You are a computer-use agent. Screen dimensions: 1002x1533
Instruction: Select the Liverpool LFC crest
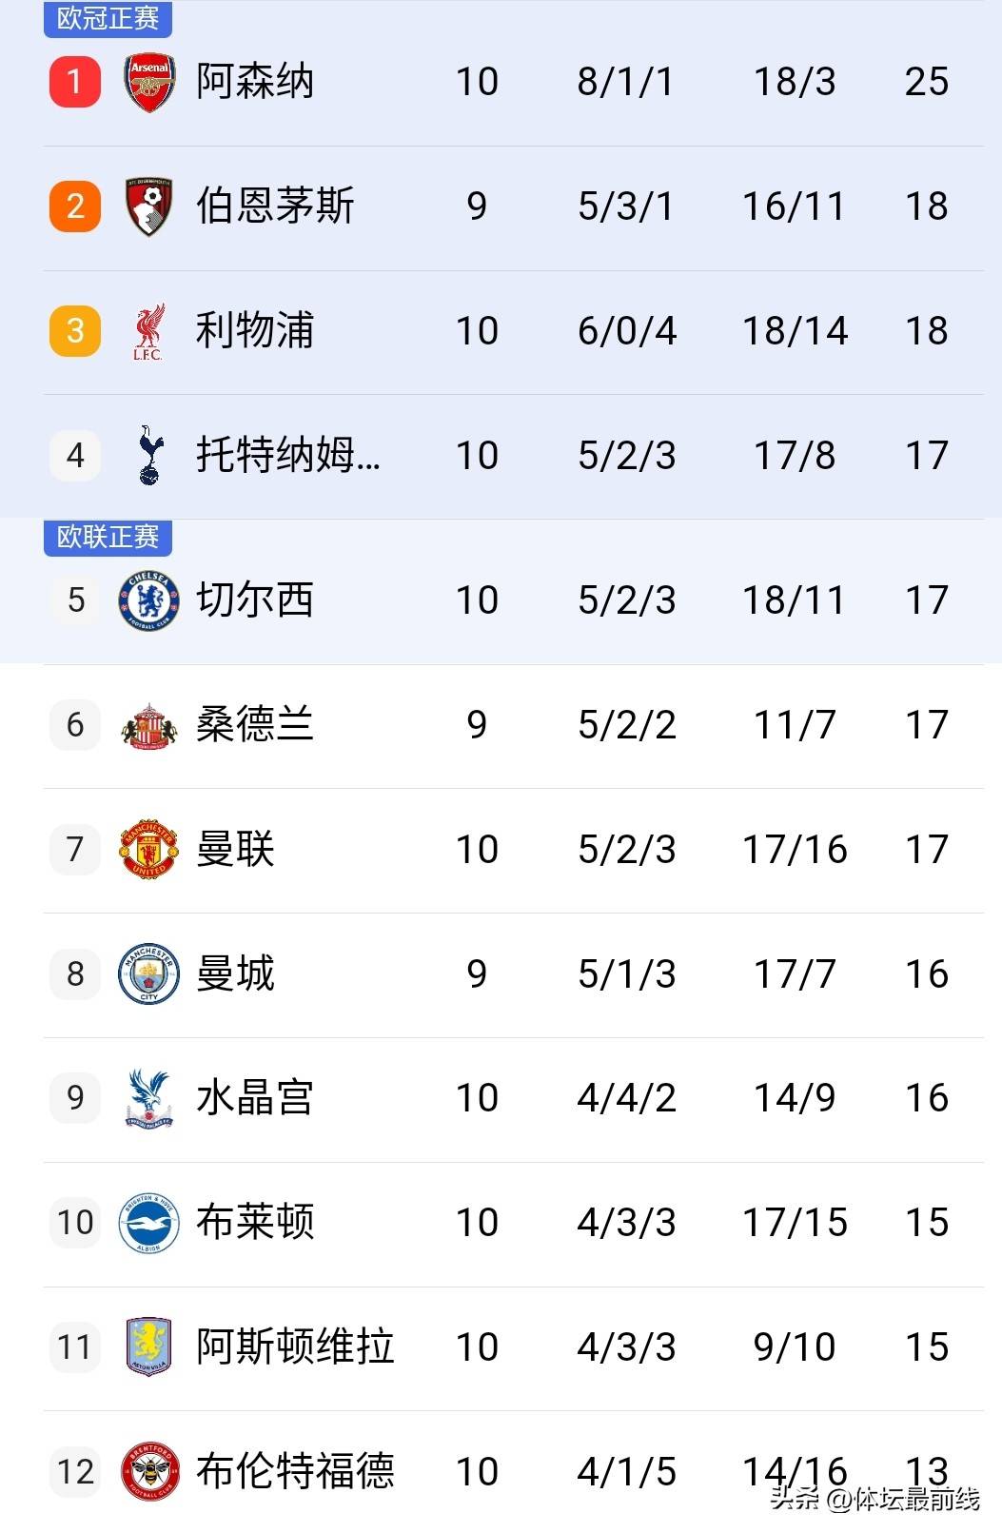tap(148, 331)
